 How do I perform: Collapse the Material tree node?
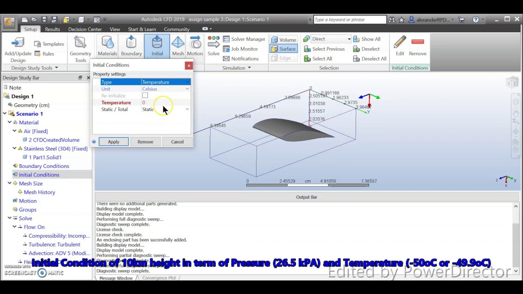(x=9, y=122)
